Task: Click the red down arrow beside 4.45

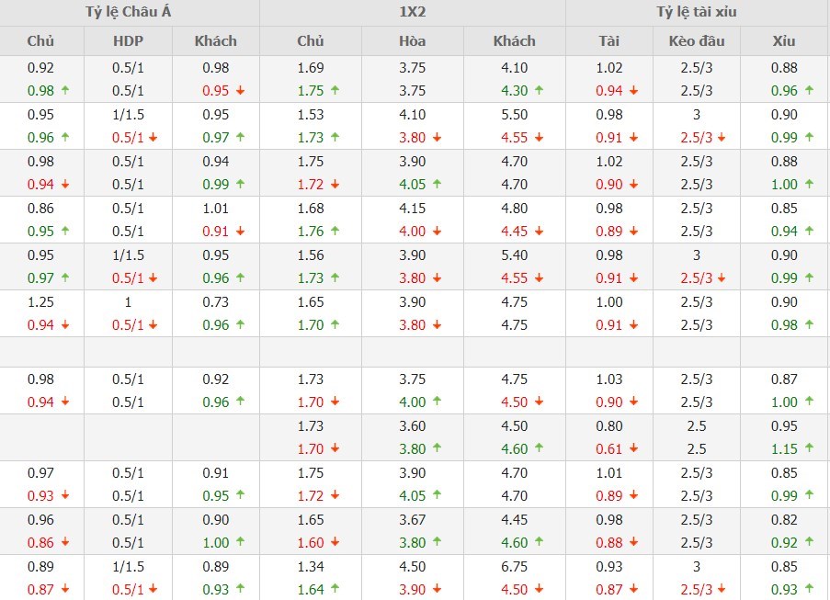Action: pyautogui.click(x=539, y=232)
